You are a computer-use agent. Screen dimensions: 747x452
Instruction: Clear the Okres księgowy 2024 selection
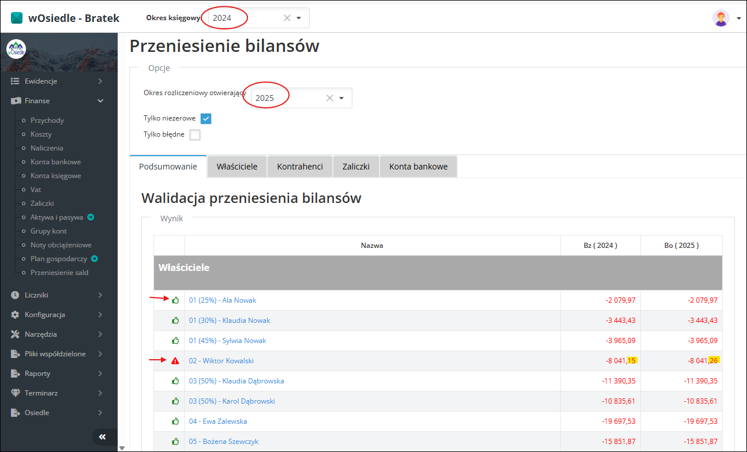(287, 18)
